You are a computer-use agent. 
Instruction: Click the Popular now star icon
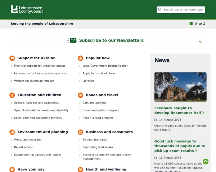(80, 58)
